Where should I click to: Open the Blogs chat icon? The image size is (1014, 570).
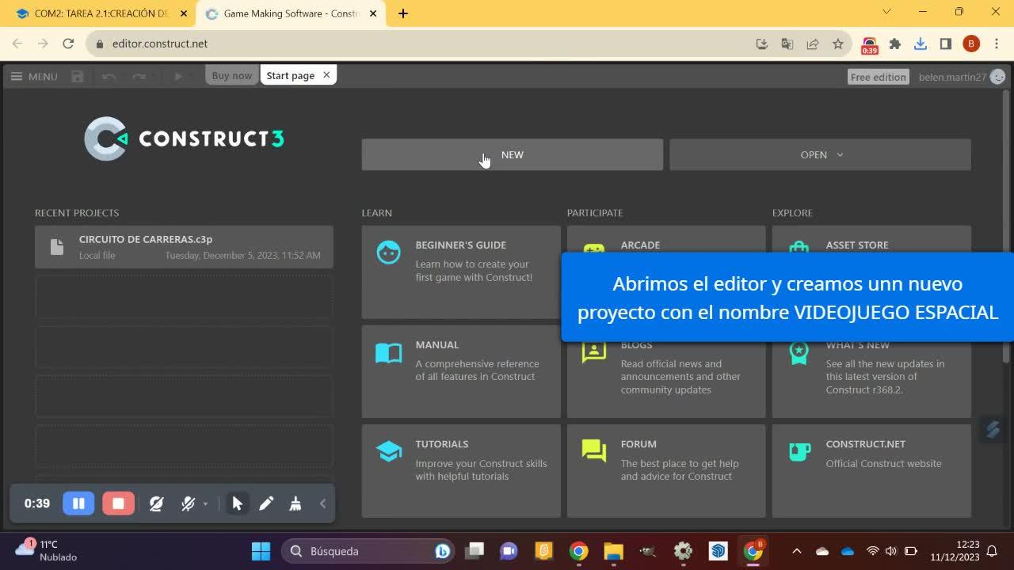[x=593, y=352]
